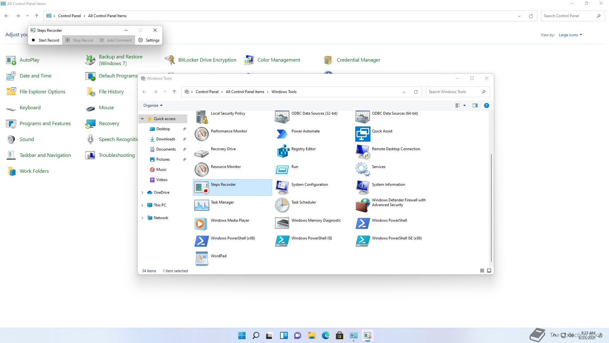Launch the Windows PowerShell icon
This screenshot has height=343, width=609.
(x=363, y=223)
